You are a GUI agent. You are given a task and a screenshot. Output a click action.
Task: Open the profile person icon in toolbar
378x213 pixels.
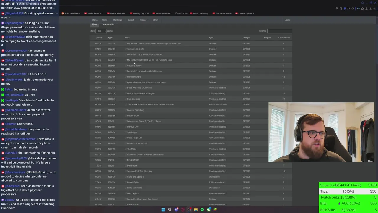tap(366, 9)
